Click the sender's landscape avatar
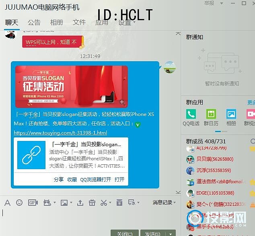The height and width of the screenshot is (236, 255). (x=170, y=67)
